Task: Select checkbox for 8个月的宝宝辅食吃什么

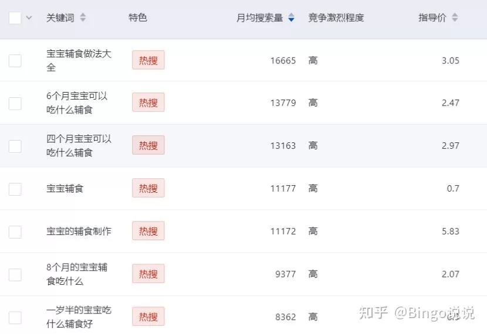Action: point(15,274)
